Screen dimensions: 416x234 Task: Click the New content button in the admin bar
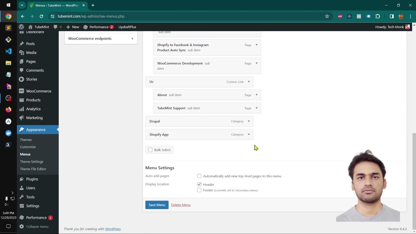[72, 27]
